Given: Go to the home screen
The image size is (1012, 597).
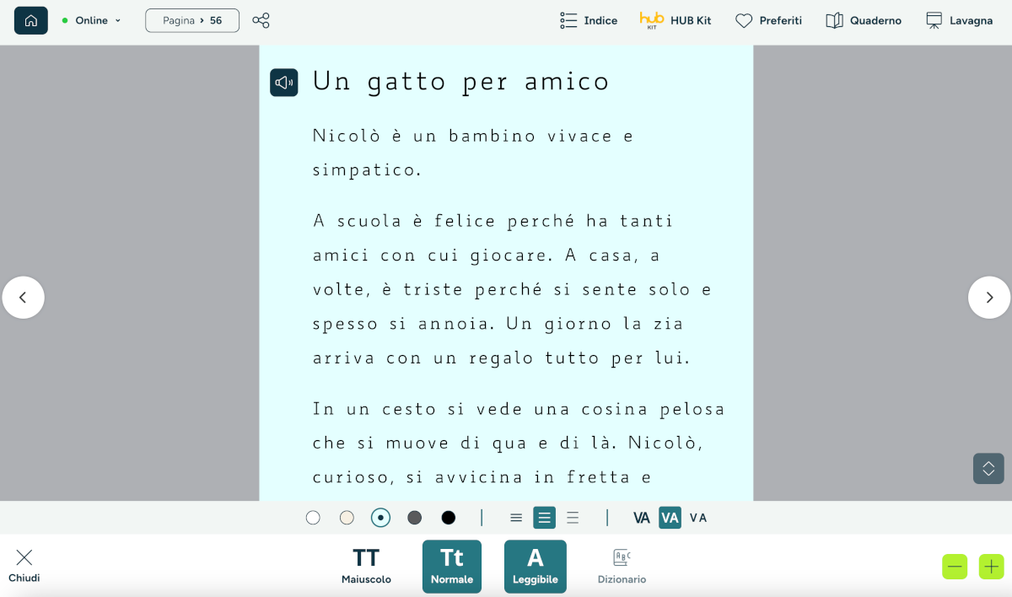Looking at the screenshot, I should click(31, 20).
